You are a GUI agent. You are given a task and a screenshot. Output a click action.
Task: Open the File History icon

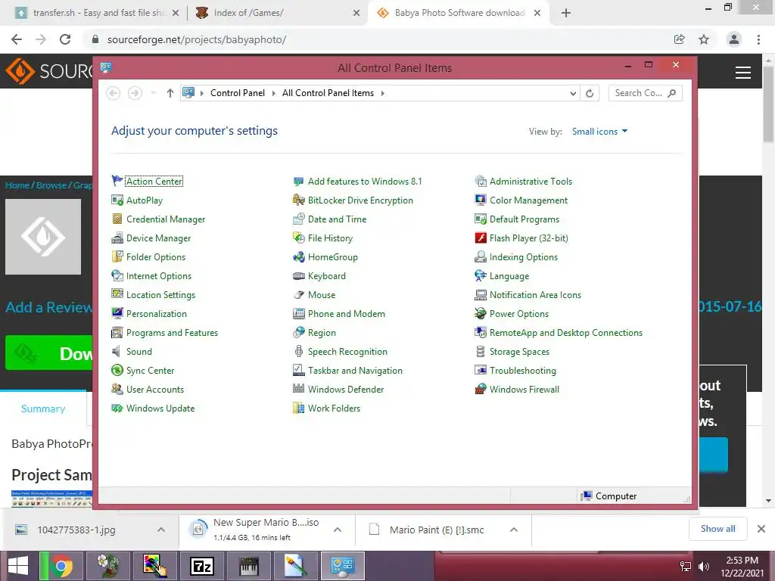298,238
